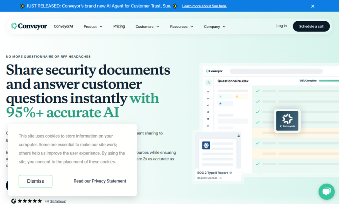Close the announcement banner
This screenshot has height=204, width=339.
point(313,6)
